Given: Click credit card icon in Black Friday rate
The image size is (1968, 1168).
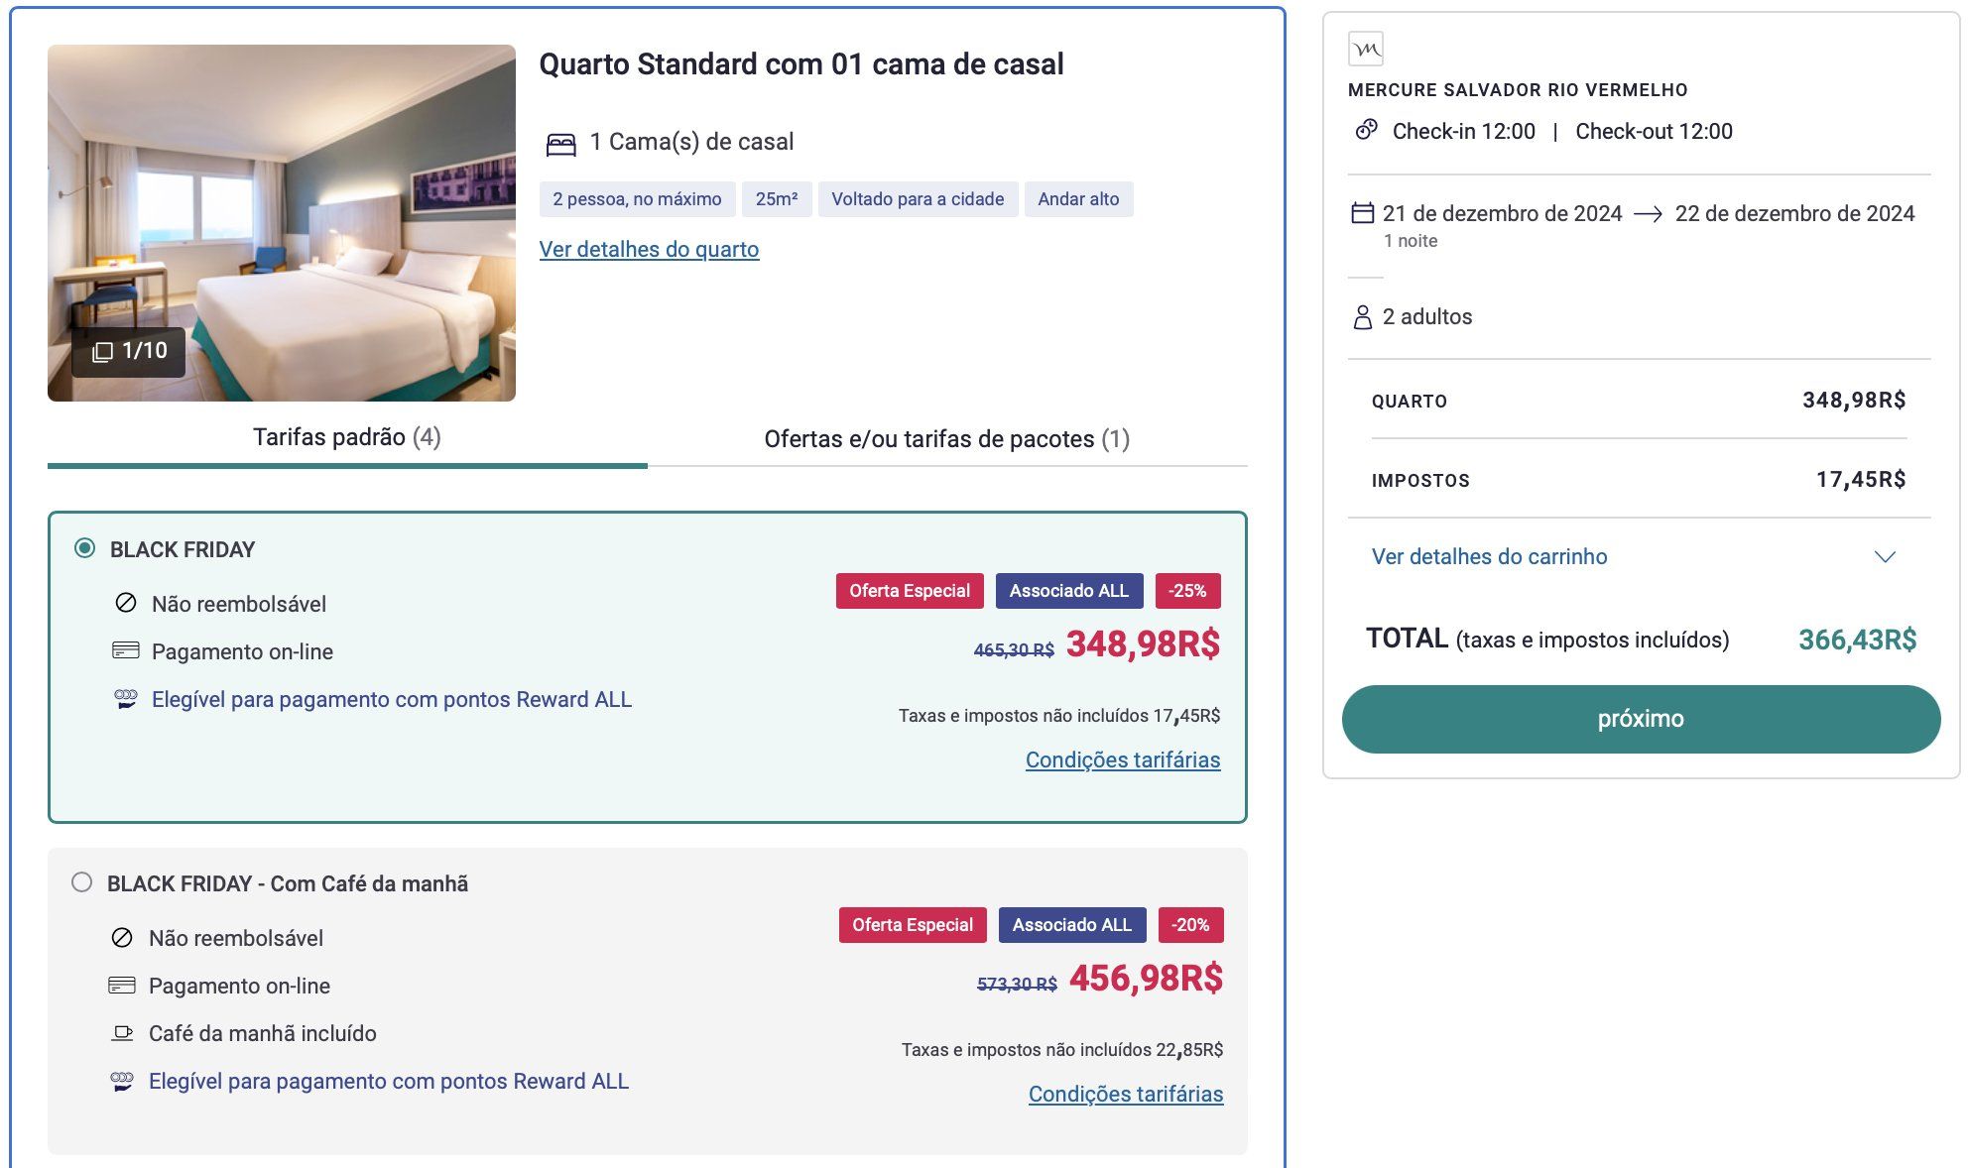Looking at the screenshot, I should point(126,651).
